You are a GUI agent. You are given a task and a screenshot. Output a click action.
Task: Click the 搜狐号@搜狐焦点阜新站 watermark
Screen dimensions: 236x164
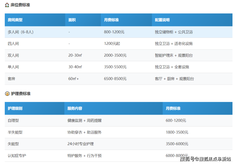pos(205,159)
